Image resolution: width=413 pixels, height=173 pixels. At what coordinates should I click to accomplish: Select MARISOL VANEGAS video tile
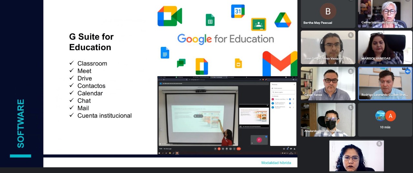point(385,47)
